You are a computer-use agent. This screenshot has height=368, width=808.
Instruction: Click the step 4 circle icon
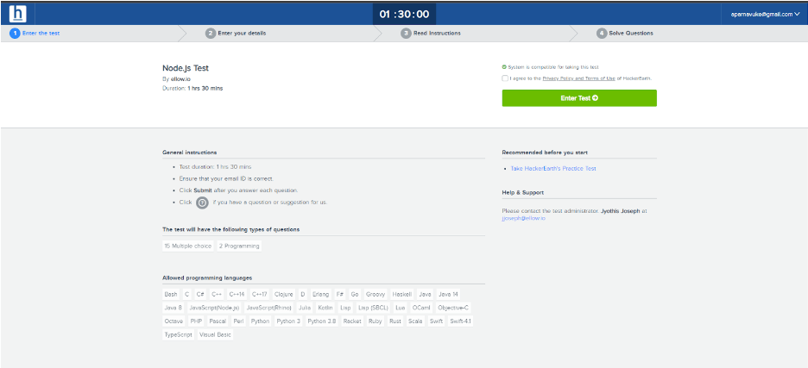[602, 33]
